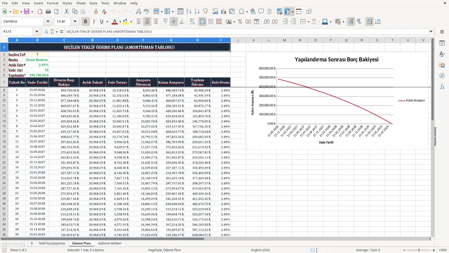
Task: Toggle Italic formatting
Action: click(x=94, y=22)
